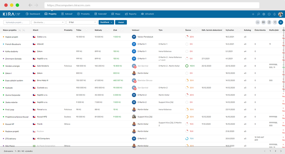Expand the Rozšířené advanced filter
This screenshot has width=285, height=154.
click(x=106, y=22)
